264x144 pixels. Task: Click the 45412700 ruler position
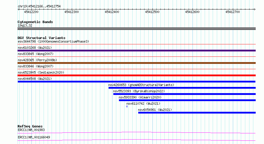233,12
